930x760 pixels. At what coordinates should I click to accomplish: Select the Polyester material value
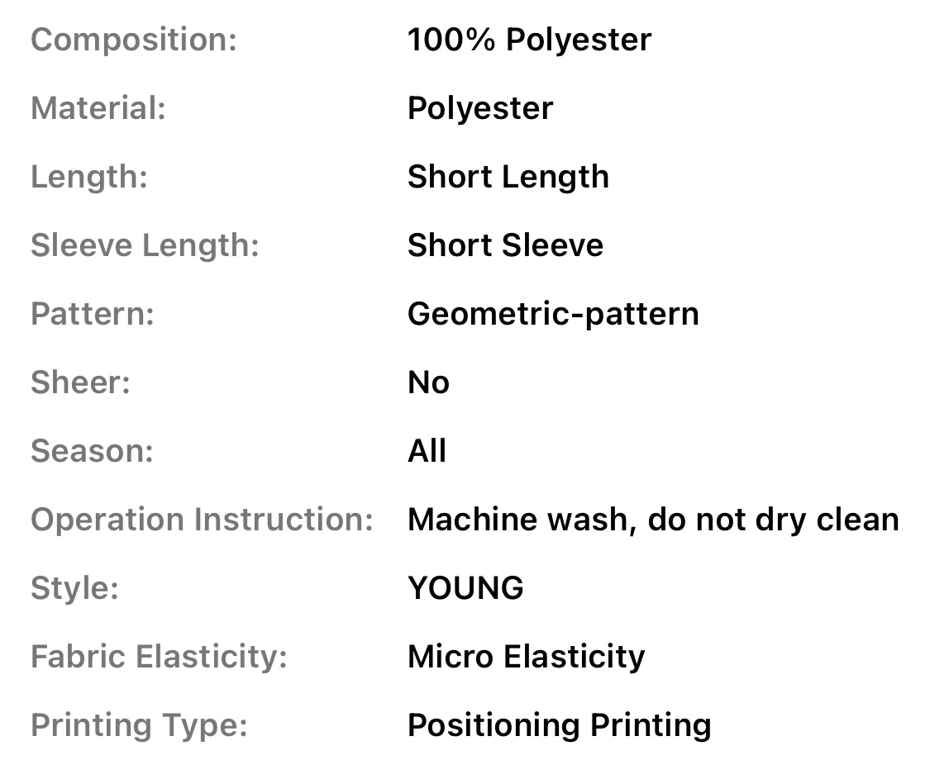click(480, 108)
